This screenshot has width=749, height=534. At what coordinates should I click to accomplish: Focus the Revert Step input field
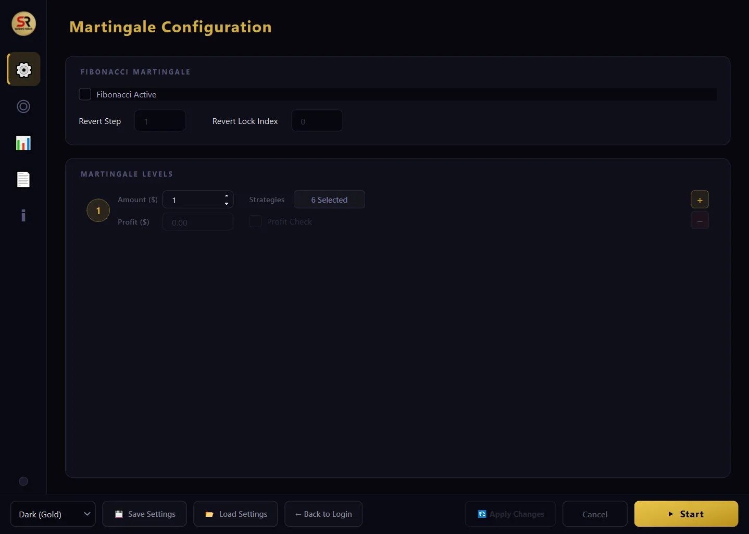[160, 121]
